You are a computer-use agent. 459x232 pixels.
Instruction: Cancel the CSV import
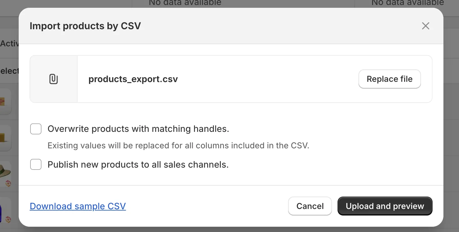pyautogui.click(x=310, y=206)
